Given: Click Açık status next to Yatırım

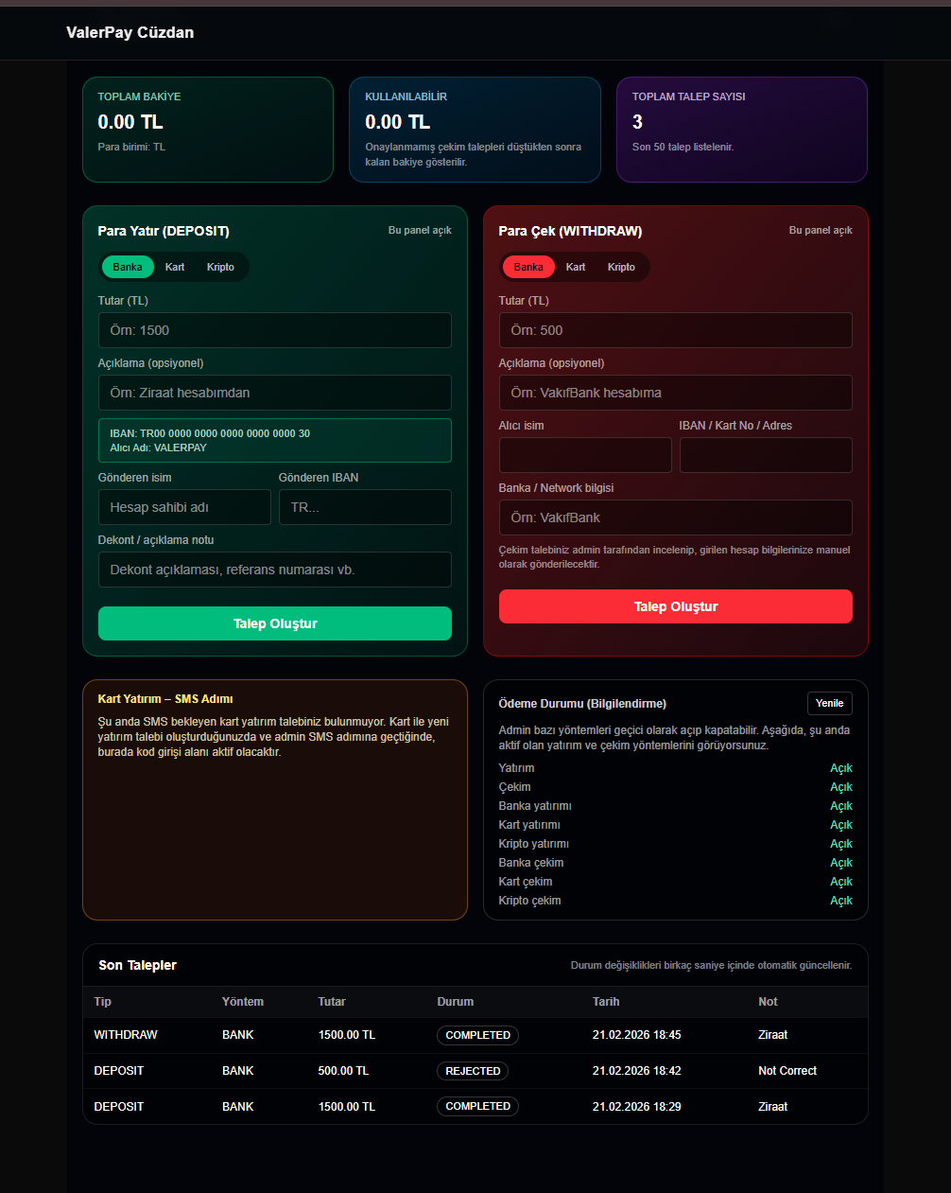Looking at the screenshot, I should 840,768.
